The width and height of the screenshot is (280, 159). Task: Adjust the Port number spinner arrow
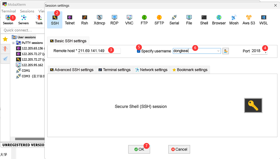click(x=266, y=52)
